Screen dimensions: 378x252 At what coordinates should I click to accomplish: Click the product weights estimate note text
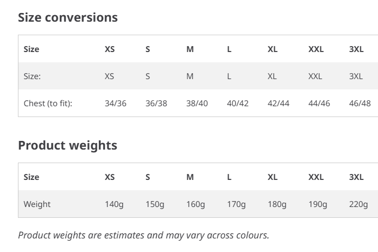tap(143, 235)
